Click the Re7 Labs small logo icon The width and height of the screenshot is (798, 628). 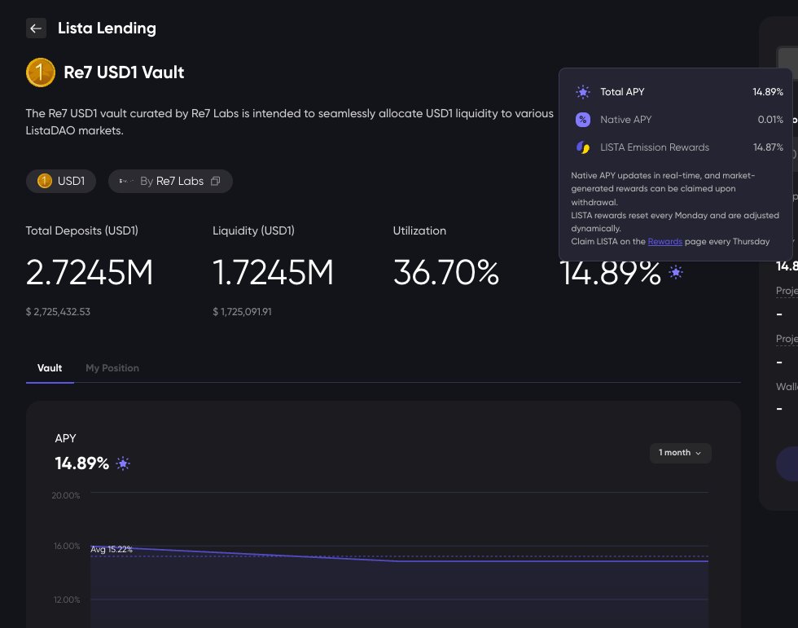125,181
